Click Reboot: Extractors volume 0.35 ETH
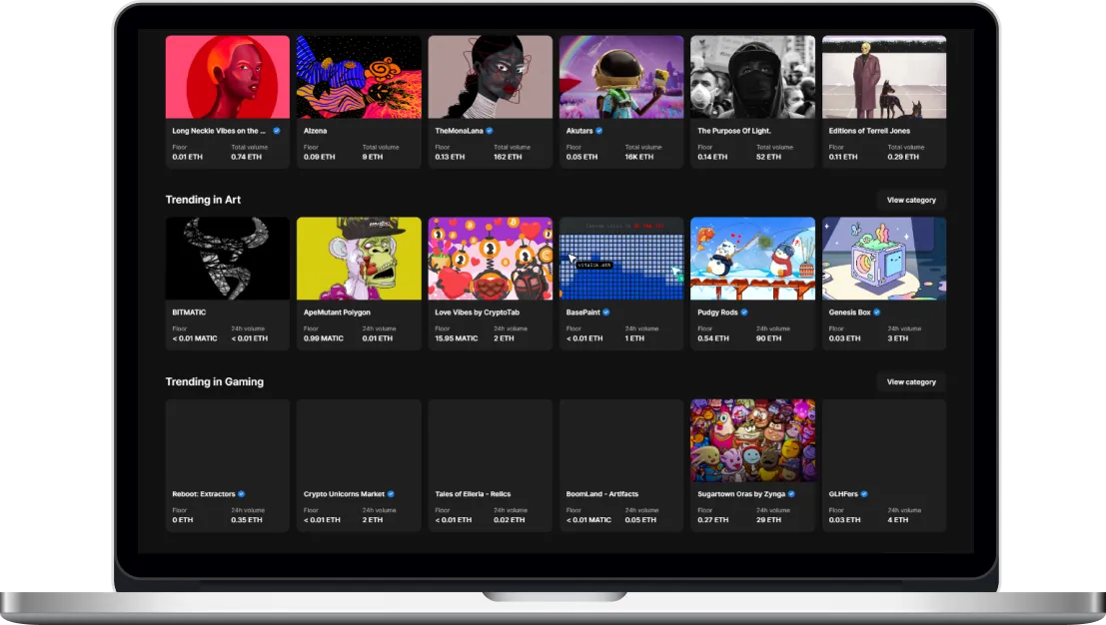The height and width of the screenshot is (625, 1106). [246, 520]
